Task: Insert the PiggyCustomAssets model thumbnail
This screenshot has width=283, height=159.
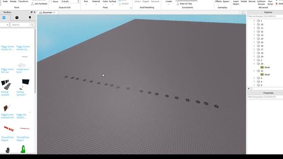Action: click(6, 108)
